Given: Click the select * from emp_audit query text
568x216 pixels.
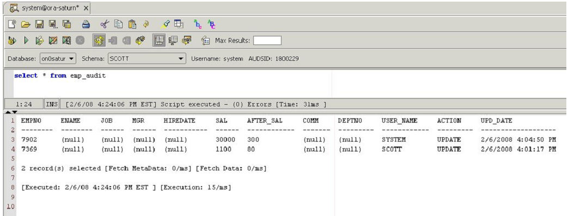Looking at the screenshot, I should [60, 76].
